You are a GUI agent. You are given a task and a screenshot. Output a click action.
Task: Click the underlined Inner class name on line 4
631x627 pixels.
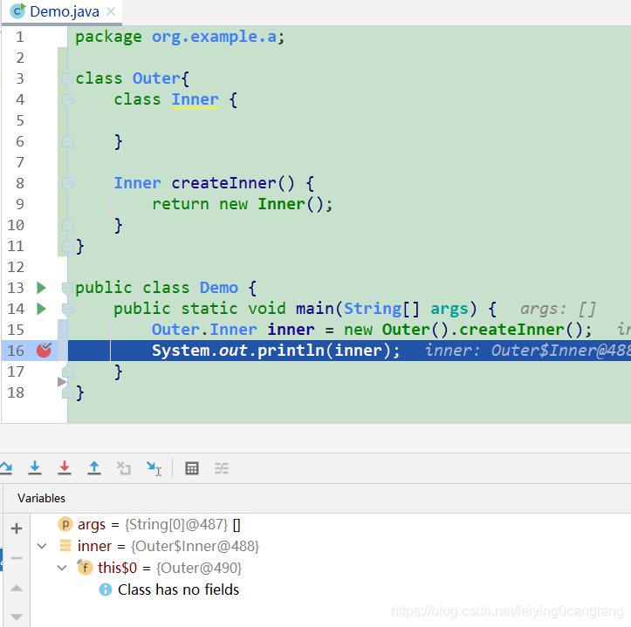(195, 99)
